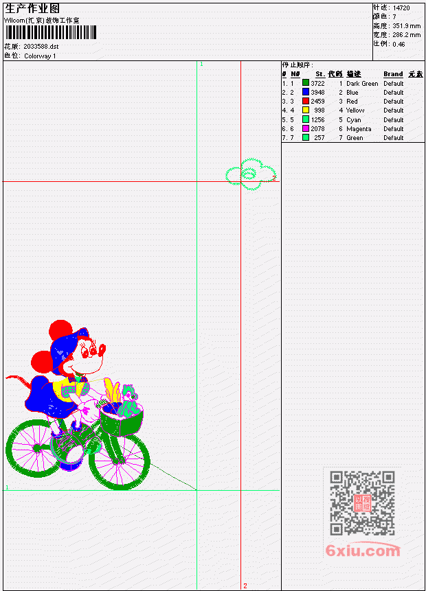Click stitch count 2078 in the Magenta row
The width and height of the screenshot is (426, 591).
317,129
